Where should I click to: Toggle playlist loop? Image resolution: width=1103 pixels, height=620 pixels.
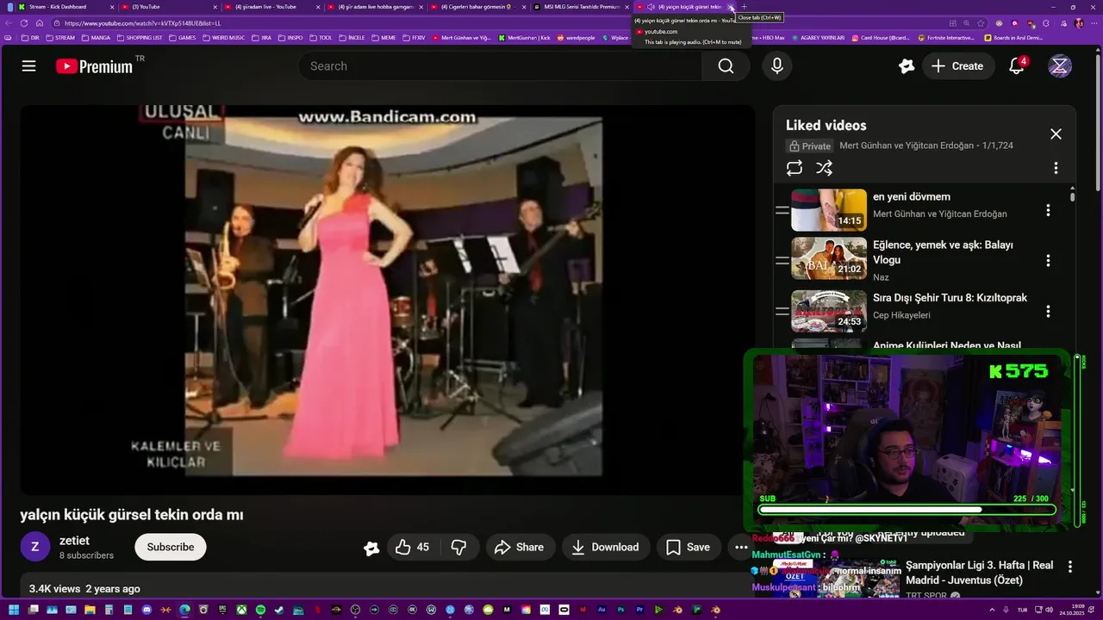tap(795, 168)
